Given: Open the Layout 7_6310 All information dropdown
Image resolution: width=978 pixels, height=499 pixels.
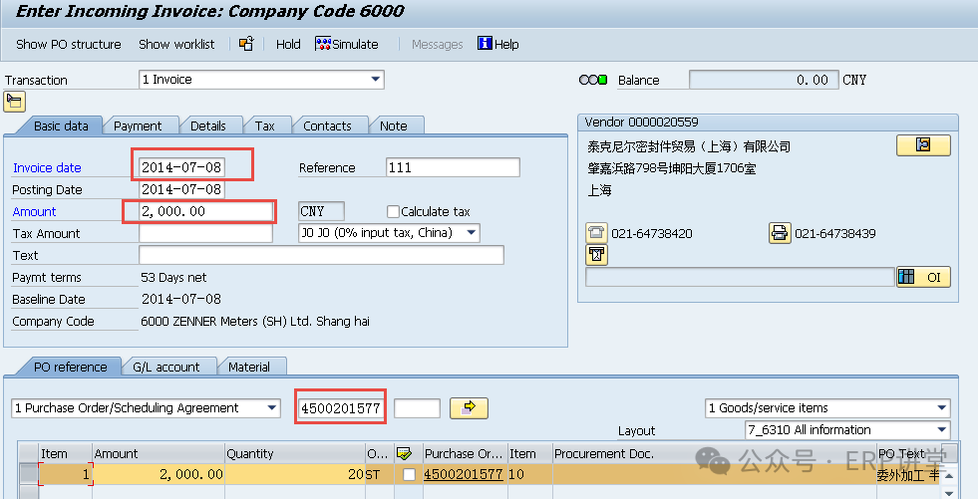Looking at the screenshot, I should coord(941,430).
